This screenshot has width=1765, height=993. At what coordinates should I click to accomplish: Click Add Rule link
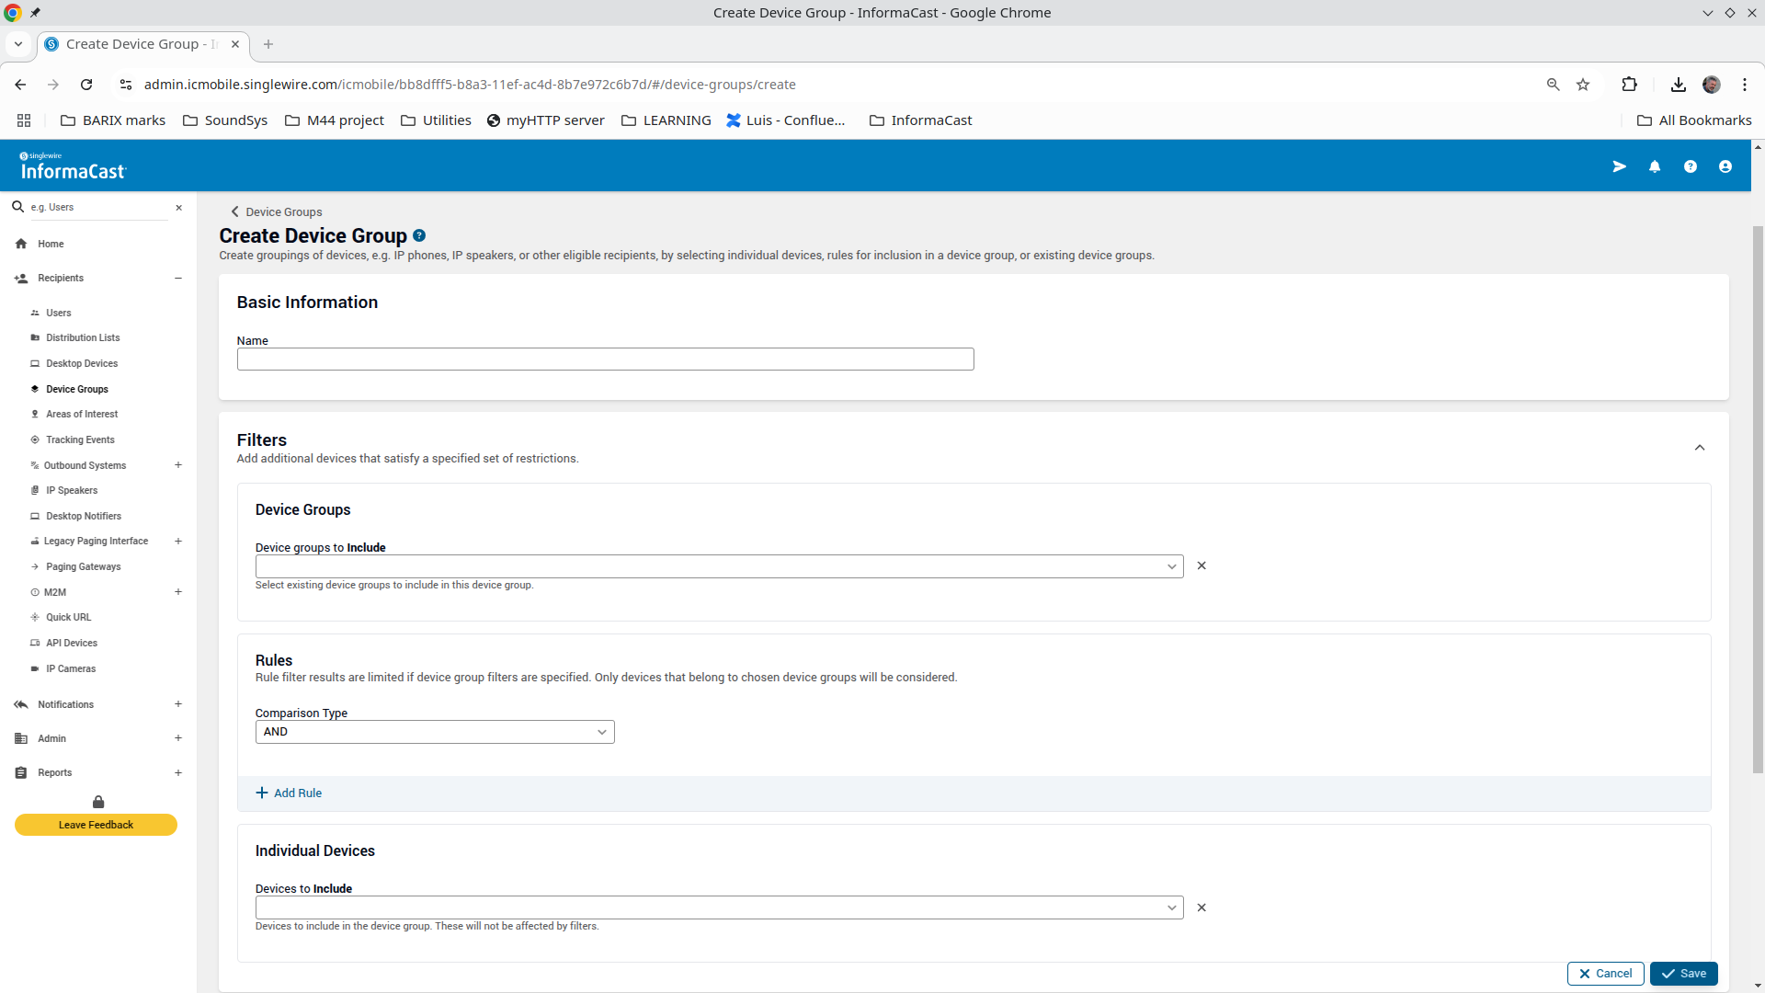pos(289,793)
